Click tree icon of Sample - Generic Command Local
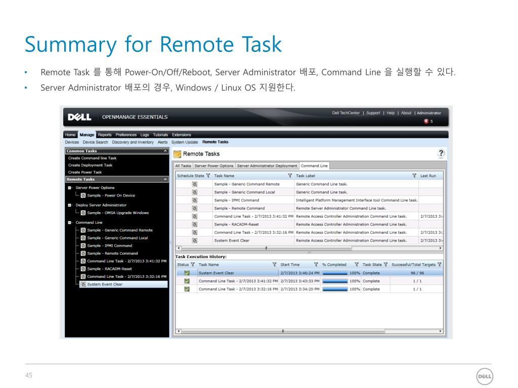The height and width of the screenshot is (388, 518). pyautogui.click(x=83, y=238)
